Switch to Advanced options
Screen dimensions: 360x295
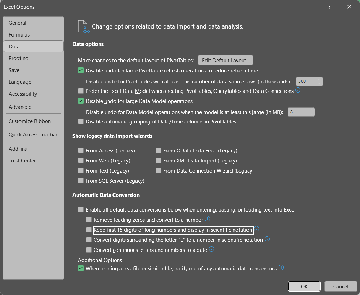point(33,107)
